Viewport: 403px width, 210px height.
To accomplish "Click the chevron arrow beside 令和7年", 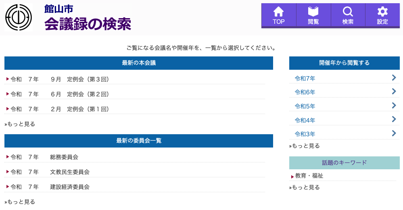I will coord(394,78).
